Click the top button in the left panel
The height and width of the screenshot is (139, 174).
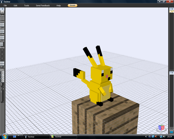pyautogui.click(x=2, y=12)
